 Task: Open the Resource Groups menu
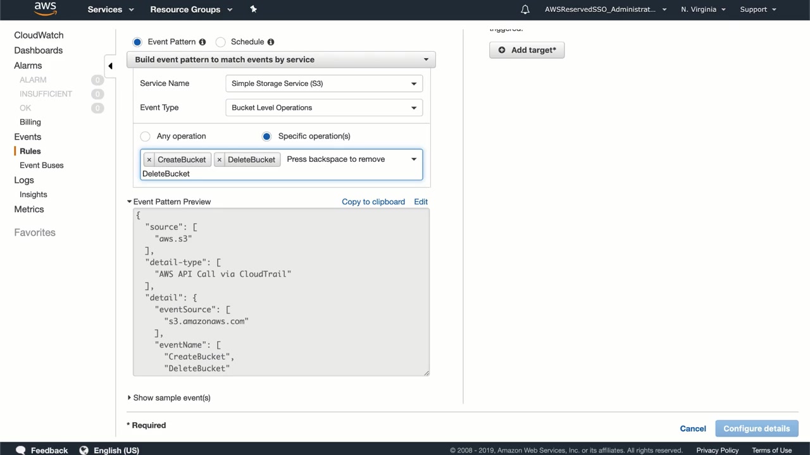coord(191,9)
